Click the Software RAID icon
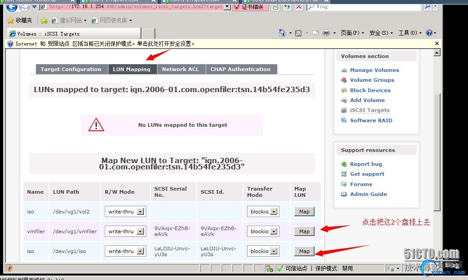The image size is (468, 280). [x=344, y=120]
